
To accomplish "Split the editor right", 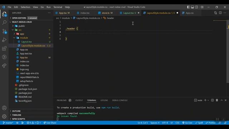I will [x=220, y=13].
